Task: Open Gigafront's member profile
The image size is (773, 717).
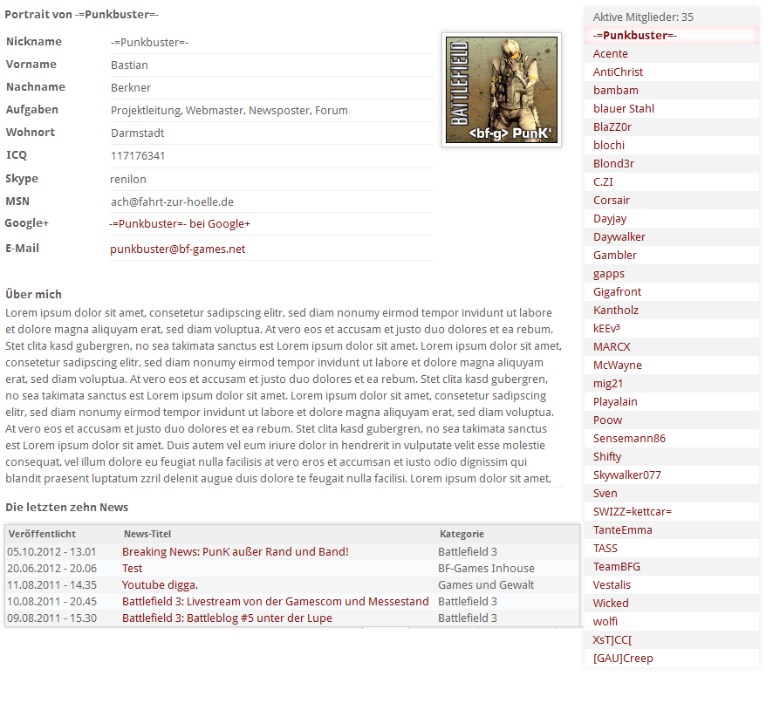Action: click(617, 292)
